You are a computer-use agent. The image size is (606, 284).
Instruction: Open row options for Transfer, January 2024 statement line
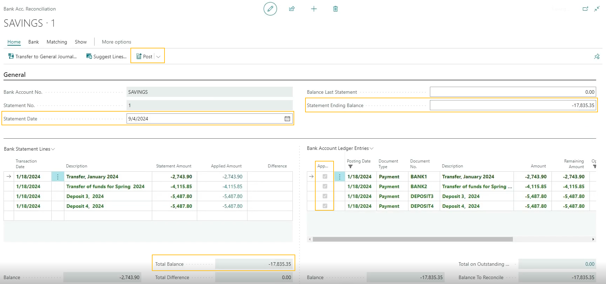click(58, 177)
